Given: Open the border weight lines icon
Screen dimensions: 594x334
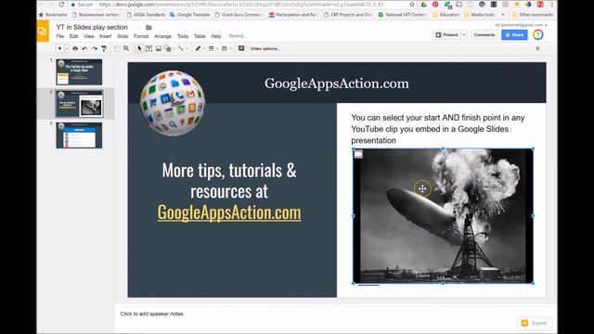Looking at the screenshot, I should click(x=212, y=48).
